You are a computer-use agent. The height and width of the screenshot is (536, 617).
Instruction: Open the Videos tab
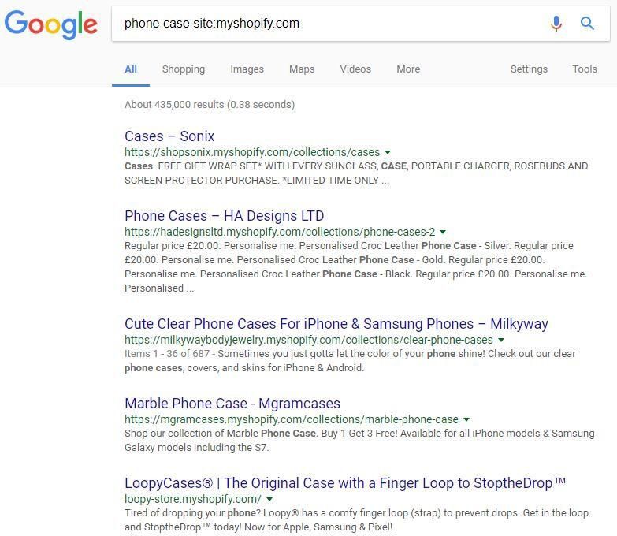pyautogui.click(x=355, y=69)
